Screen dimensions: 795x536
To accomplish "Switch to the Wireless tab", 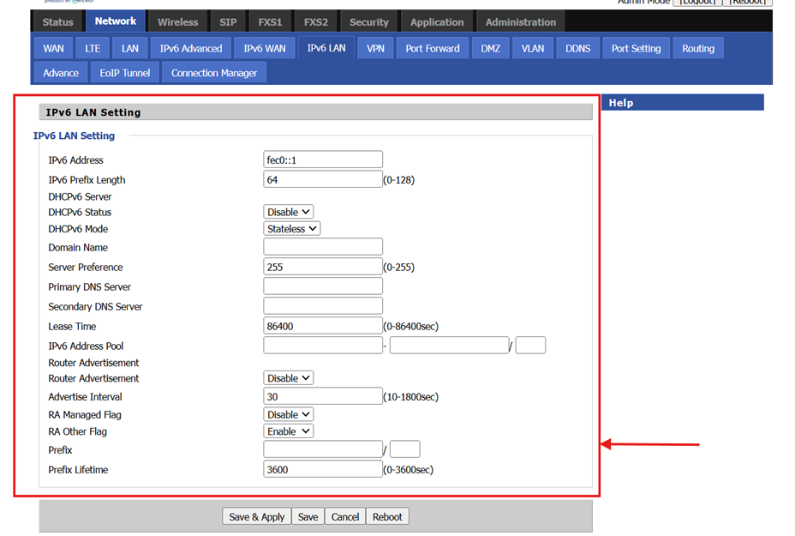I will point(177,22).
